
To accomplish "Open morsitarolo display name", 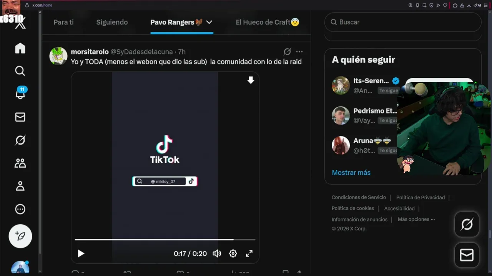I will tap(90, 52).
